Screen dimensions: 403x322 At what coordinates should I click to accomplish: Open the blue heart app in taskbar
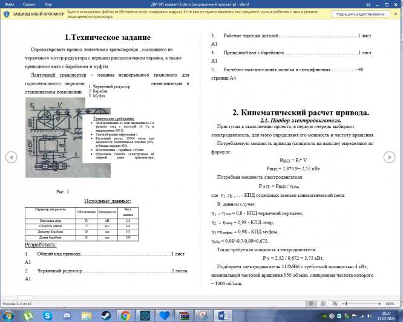pos(165,315)
